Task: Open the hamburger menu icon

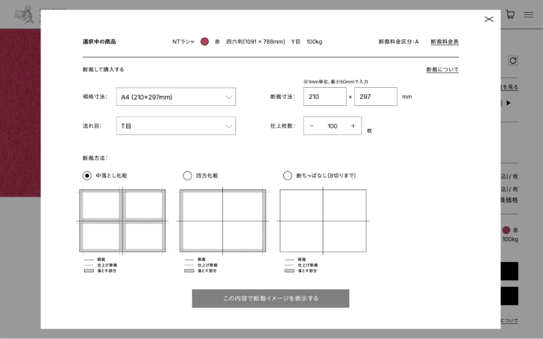Action: tap(528, 14)
